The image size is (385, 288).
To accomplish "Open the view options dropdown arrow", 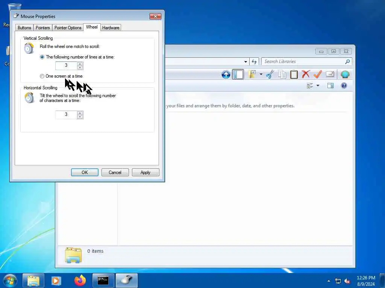I will pyautogui.click(x=318, y=85).
